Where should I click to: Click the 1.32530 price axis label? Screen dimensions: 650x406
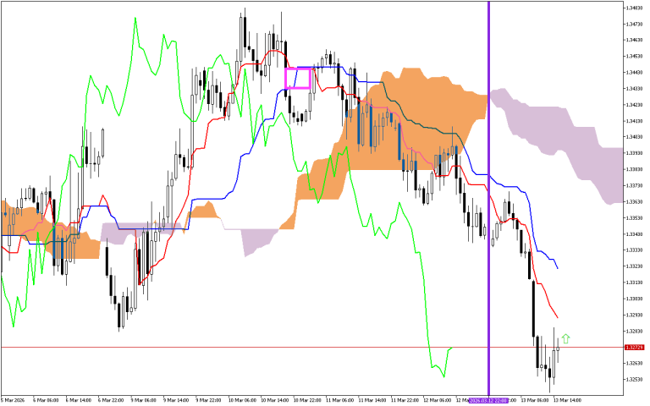[x=635, y=380]
